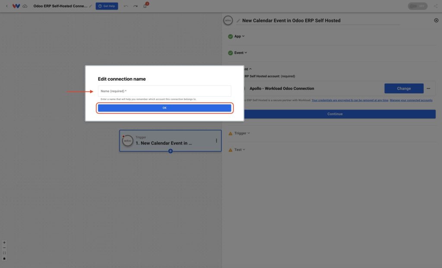The image size is (442, 268).
Task: Click OK in the Edit connection name dialog
Action: click(164, 108)
